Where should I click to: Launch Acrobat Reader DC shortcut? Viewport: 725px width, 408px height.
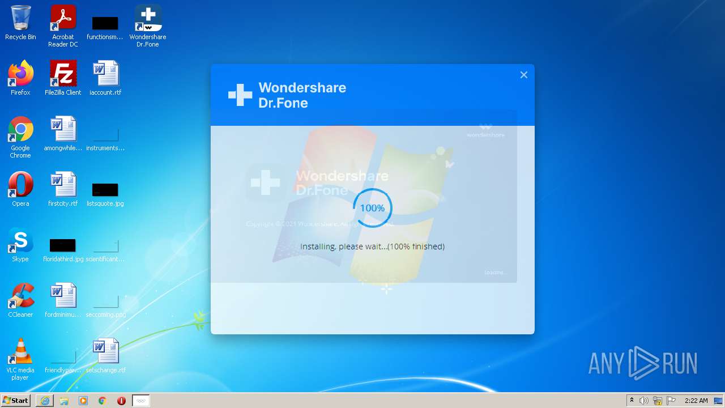point(63,25)
